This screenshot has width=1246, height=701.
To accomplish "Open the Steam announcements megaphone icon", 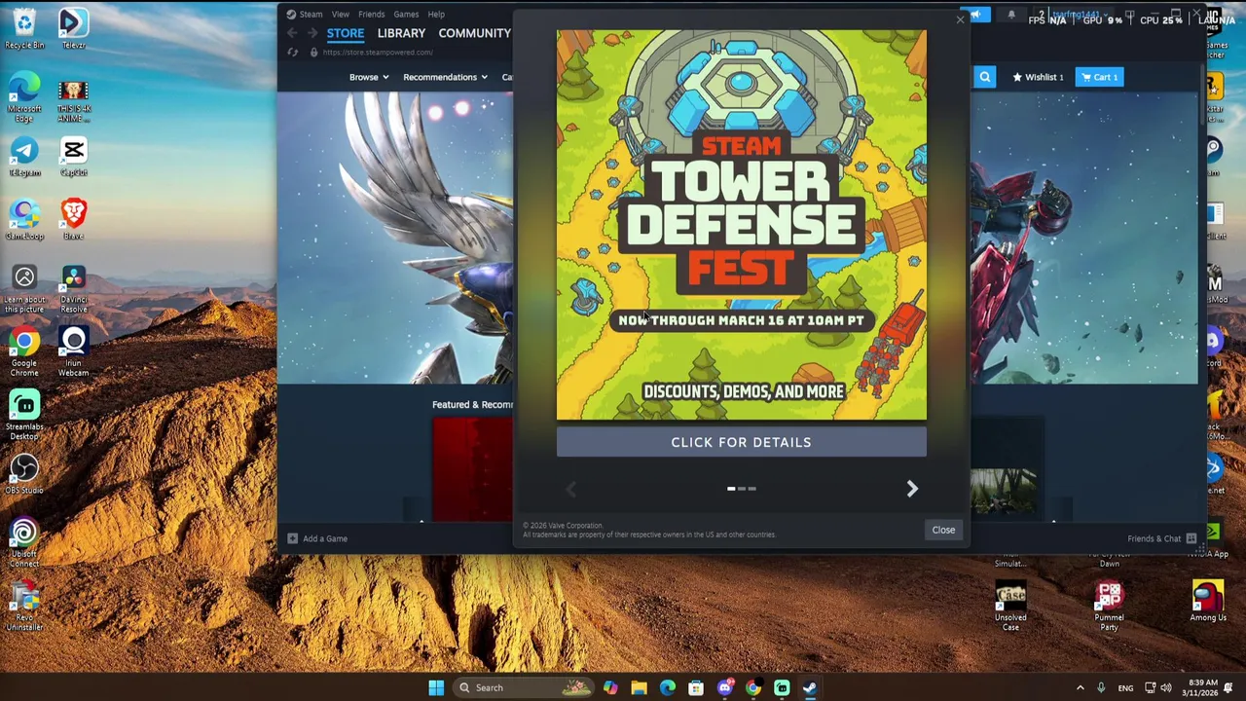I will [x=975, y=15].
